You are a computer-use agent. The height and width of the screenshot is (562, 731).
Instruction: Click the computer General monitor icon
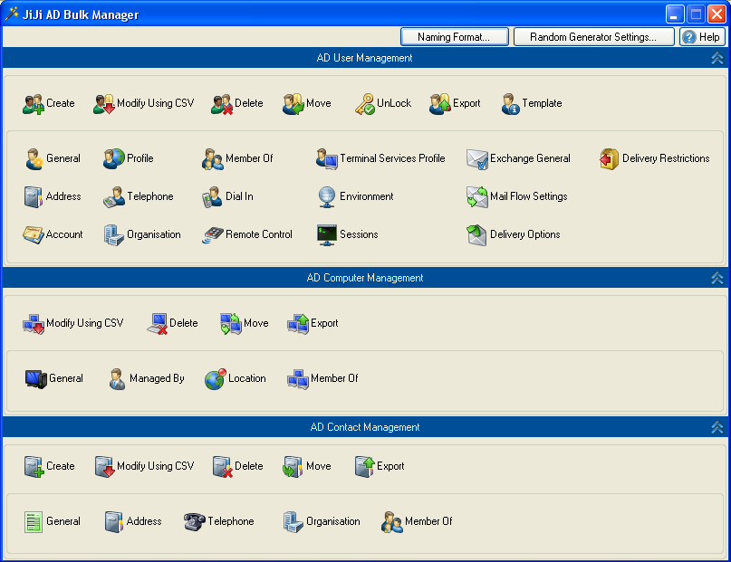(x=36, y=379)
